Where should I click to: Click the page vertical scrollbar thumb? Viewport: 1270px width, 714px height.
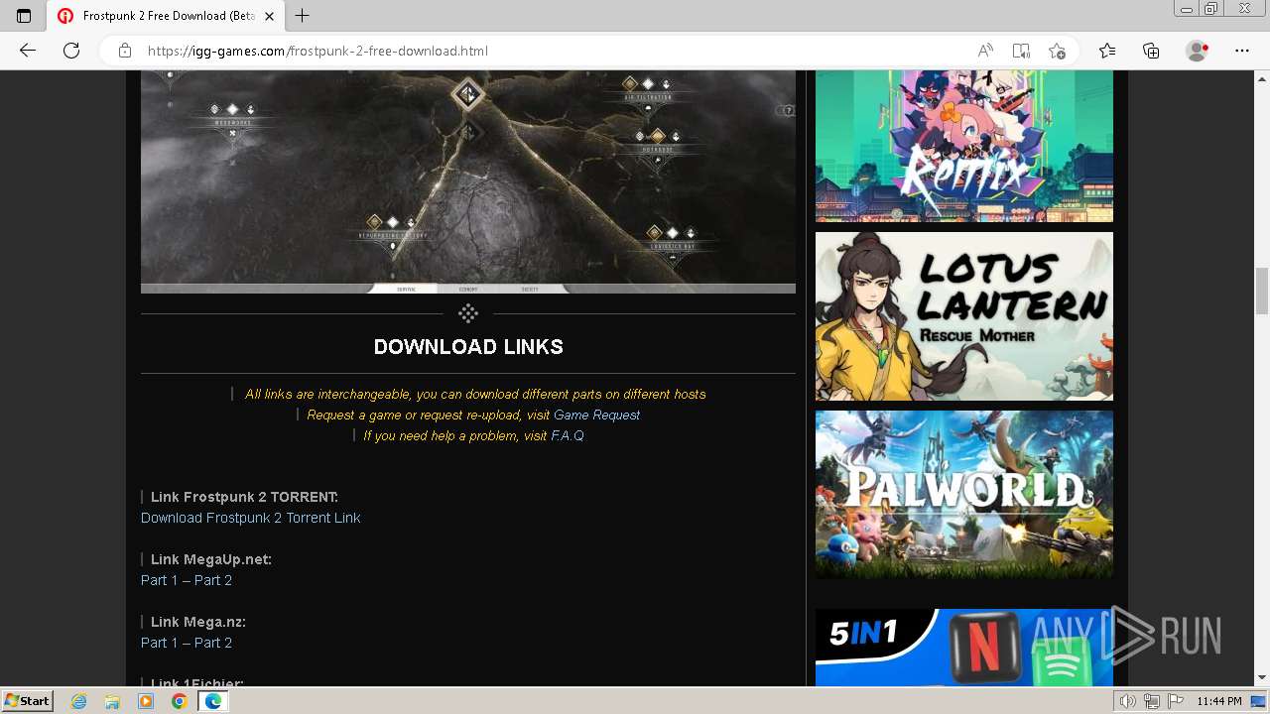[1262, 291]
